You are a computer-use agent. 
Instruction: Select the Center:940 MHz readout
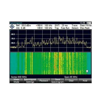[x=19, y=77]
